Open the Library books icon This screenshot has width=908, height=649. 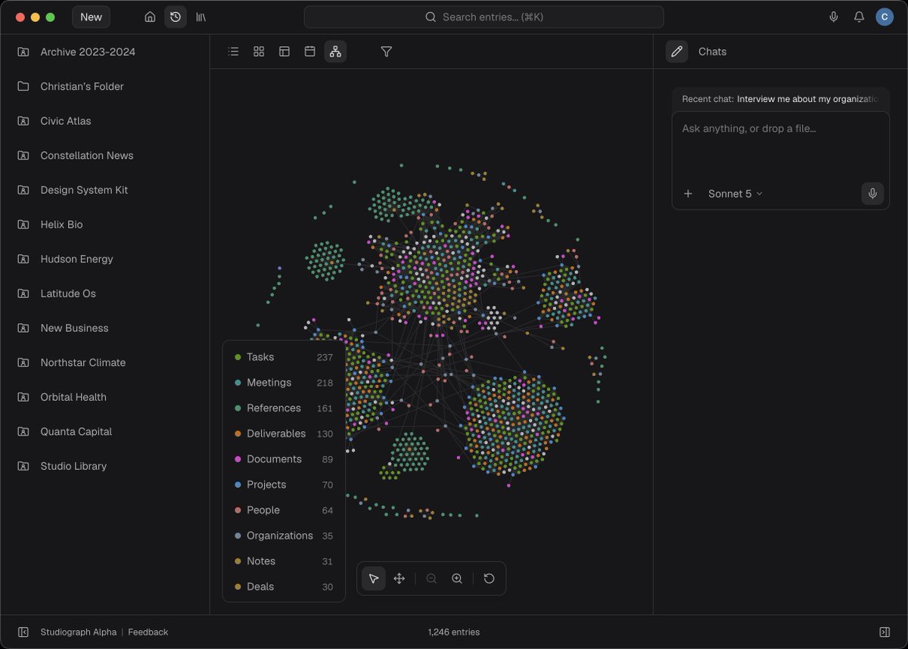click(201, 17)
